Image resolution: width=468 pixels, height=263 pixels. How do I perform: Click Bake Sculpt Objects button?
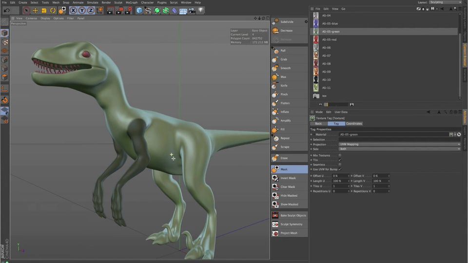(x=289, y=215)
